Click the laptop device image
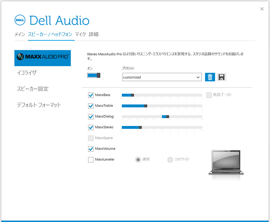This screenshot has height=222, width=270. pyautogui.click(x=226, y=163)
